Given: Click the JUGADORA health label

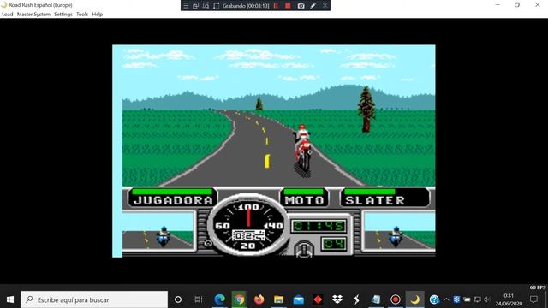Looking at the screenshot, I should (173, 200).
